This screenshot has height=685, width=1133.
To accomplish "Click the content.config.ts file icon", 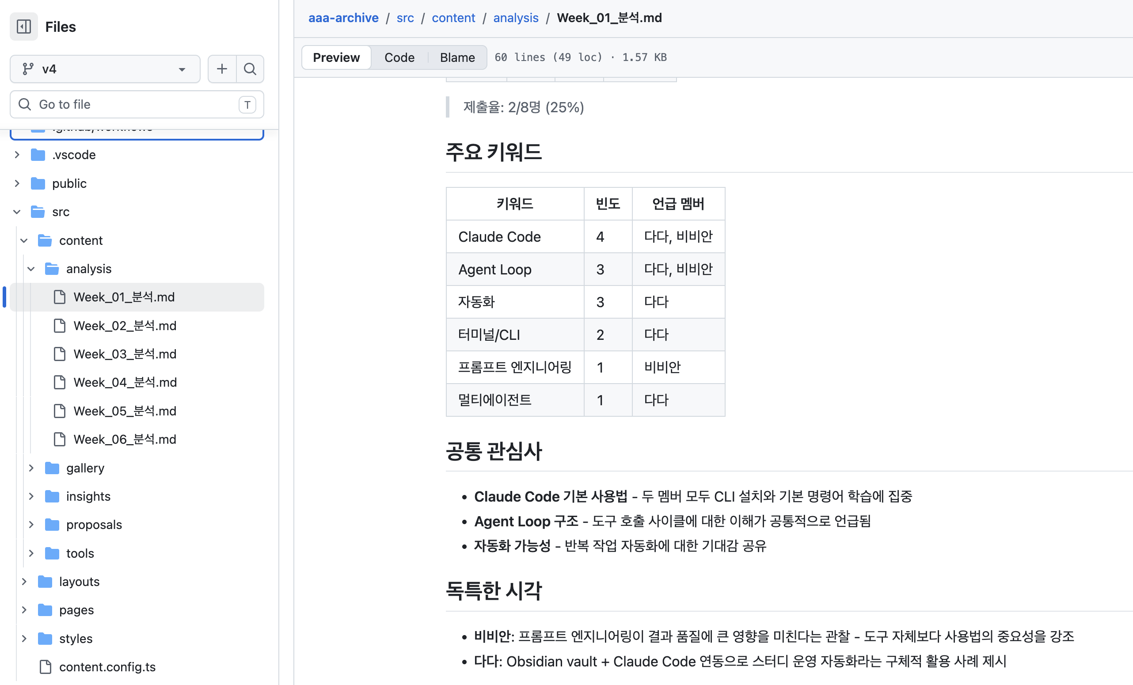I will [45, 667].
